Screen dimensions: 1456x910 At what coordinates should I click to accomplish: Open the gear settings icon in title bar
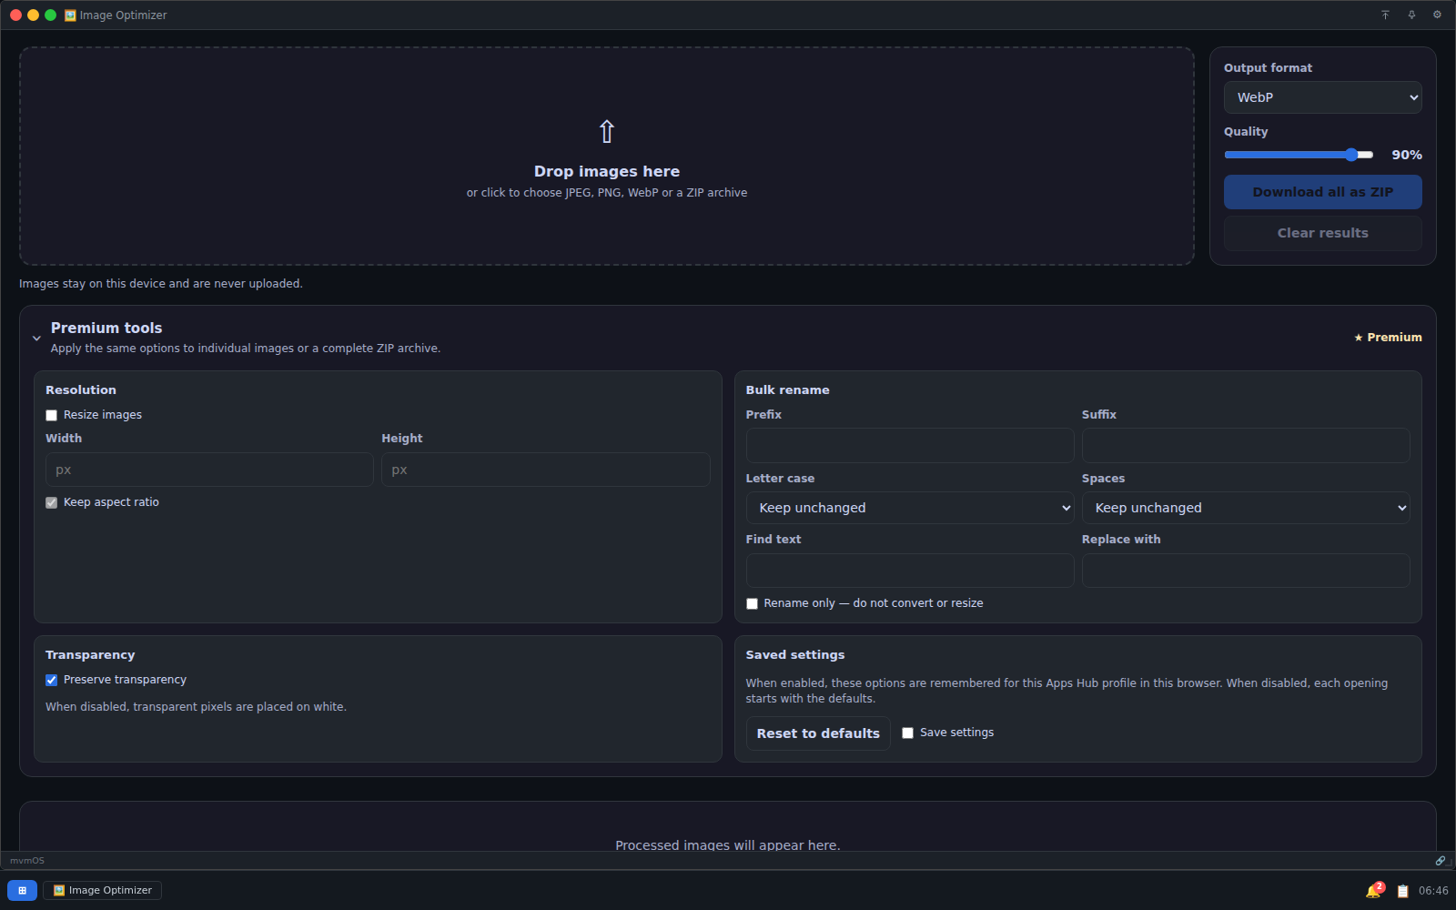1437,15
